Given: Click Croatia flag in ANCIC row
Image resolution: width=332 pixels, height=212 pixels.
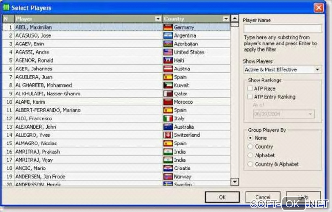Looking at the screenshot, I should [168, 168].
